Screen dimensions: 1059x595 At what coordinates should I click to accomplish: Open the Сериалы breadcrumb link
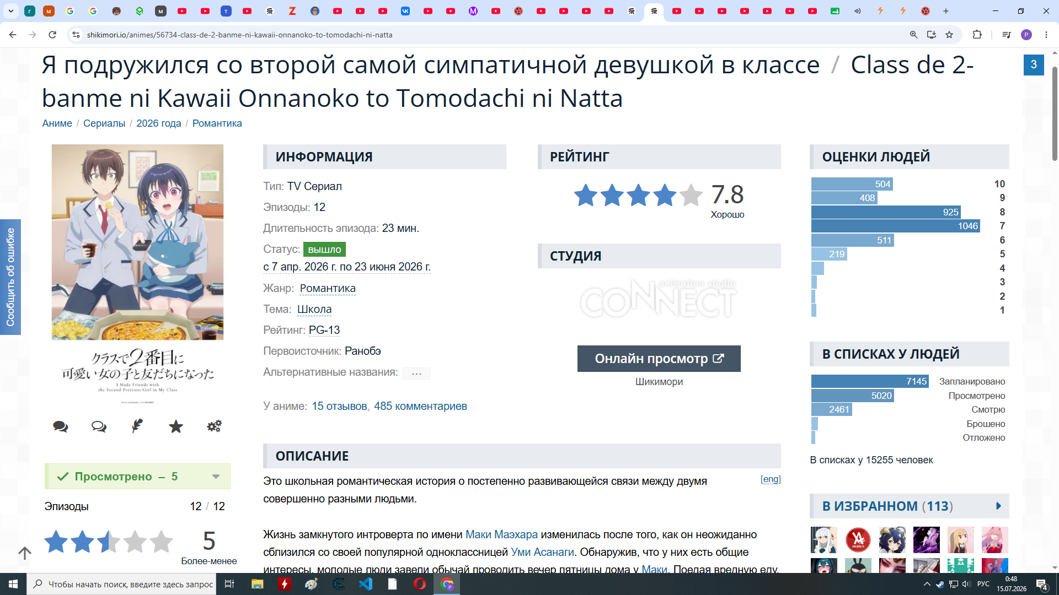pos(104,123)
